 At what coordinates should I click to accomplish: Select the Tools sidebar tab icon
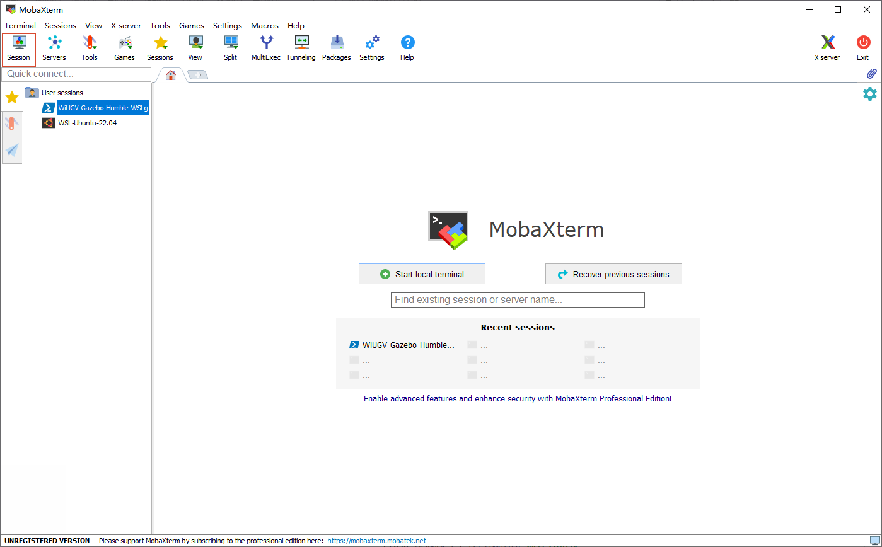tap(12, 124)
